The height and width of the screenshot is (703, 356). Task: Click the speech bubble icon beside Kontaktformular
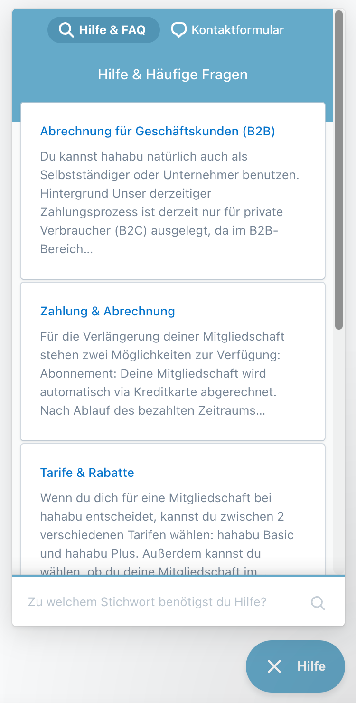(x=178, y=30)
